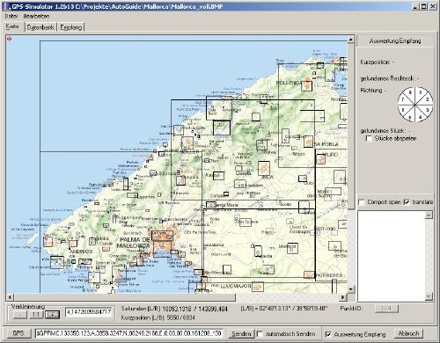Enable the 'Comport open' checkbox
Screen dimensions: 440x343
362,202
